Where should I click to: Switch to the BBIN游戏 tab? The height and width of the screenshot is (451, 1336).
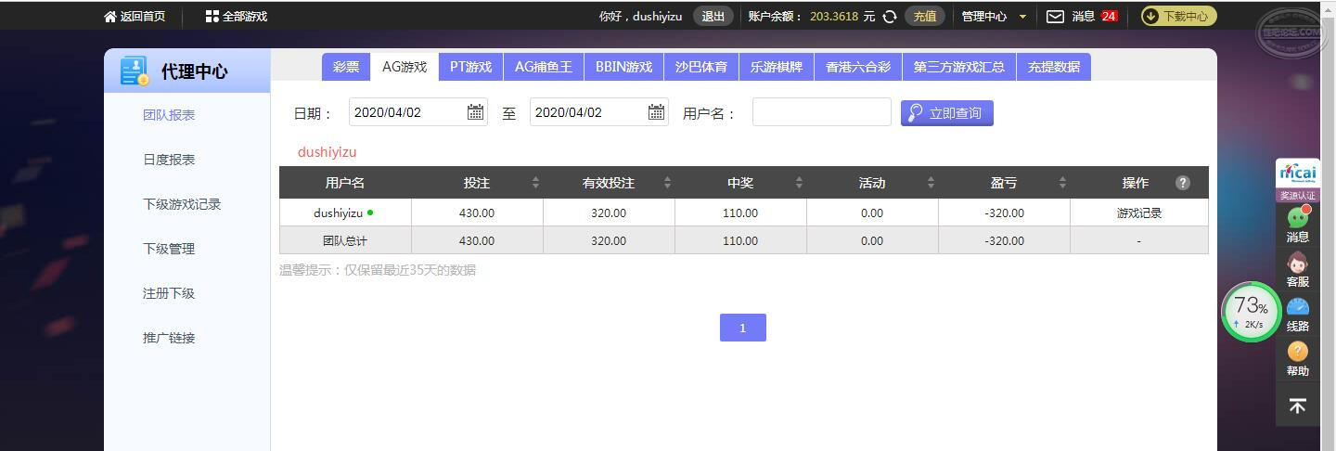pyautogui.click(x=623, y=67)
